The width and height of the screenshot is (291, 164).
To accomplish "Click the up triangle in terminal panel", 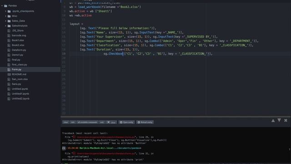I will (x=273, y=121).
